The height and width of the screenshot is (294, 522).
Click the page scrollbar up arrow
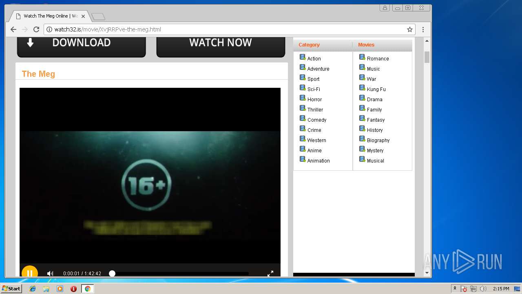427,41
